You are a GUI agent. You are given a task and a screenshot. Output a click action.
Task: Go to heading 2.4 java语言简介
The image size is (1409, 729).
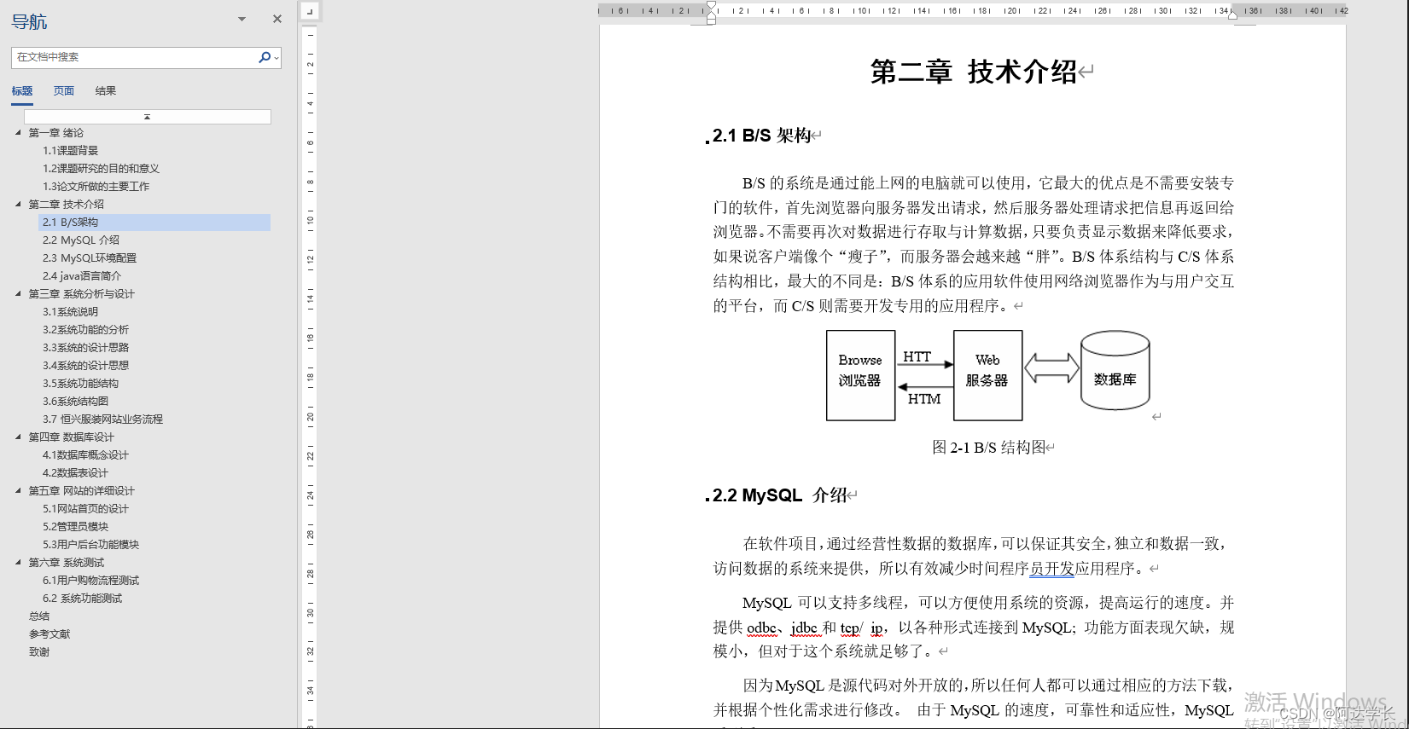point(82,276)
